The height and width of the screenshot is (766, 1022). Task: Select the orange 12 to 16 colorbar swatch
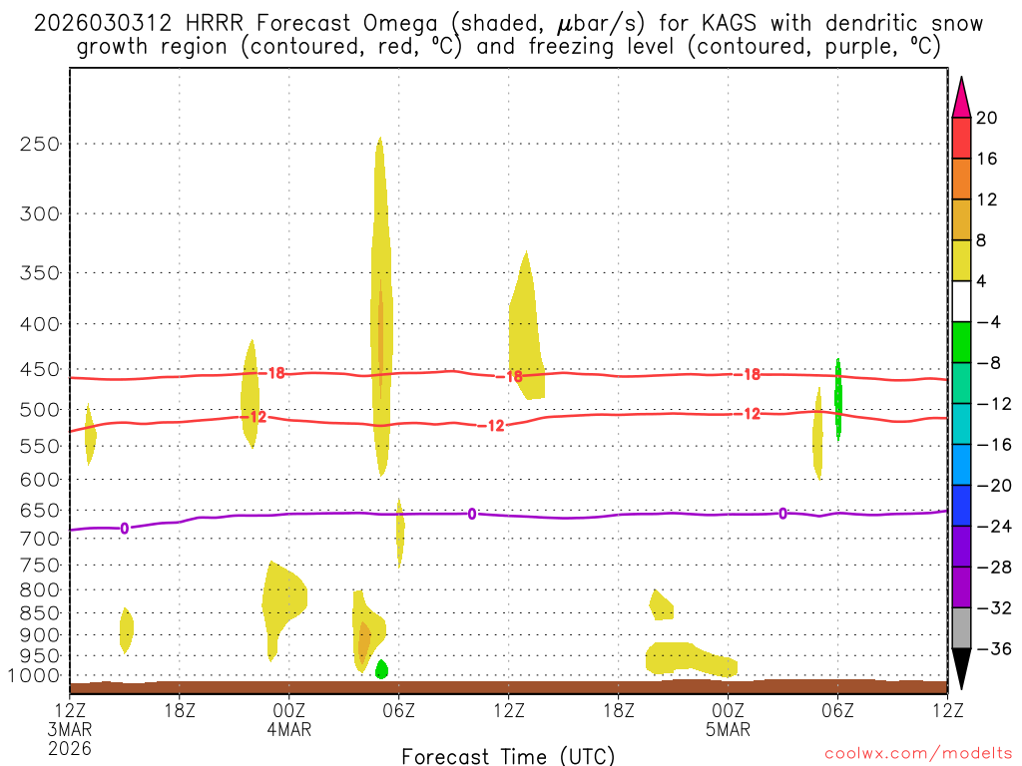click(x=961, y=179)
